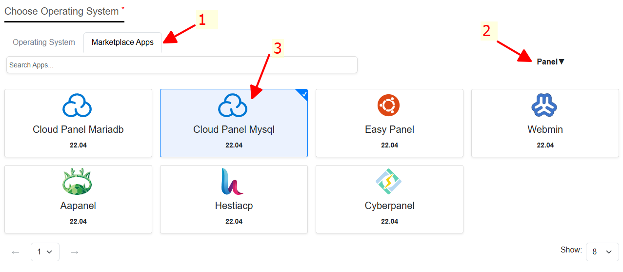The width and height of the screenshot is (623, 272).
Task: Click the 22.04 version under Aapanel
Action: 78,221
